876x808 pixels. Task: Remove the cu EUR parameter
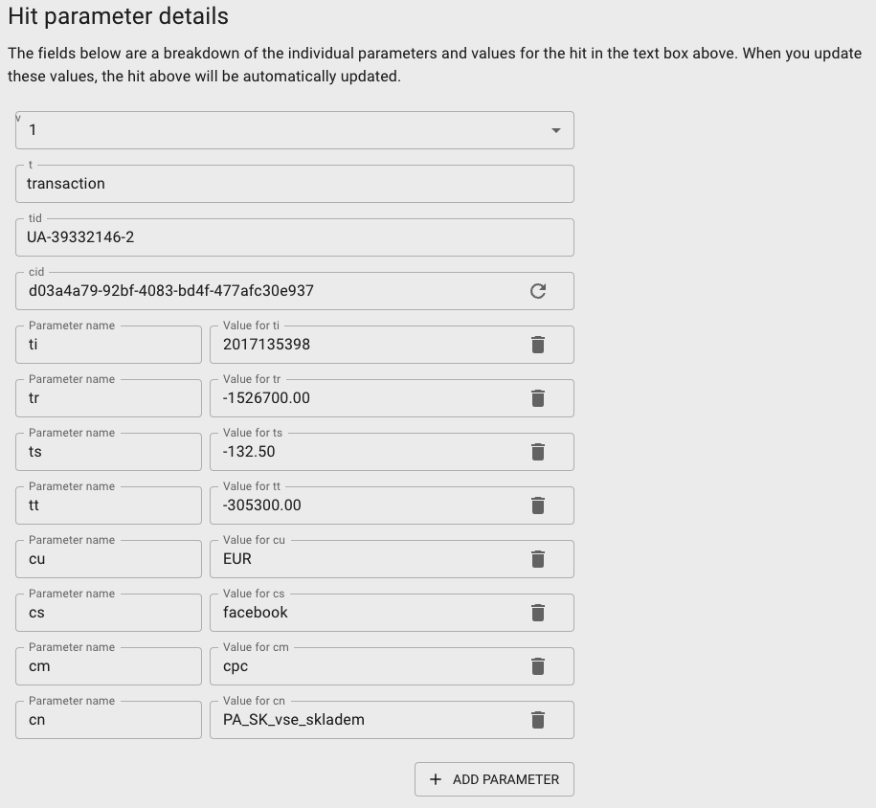(537, 559)
